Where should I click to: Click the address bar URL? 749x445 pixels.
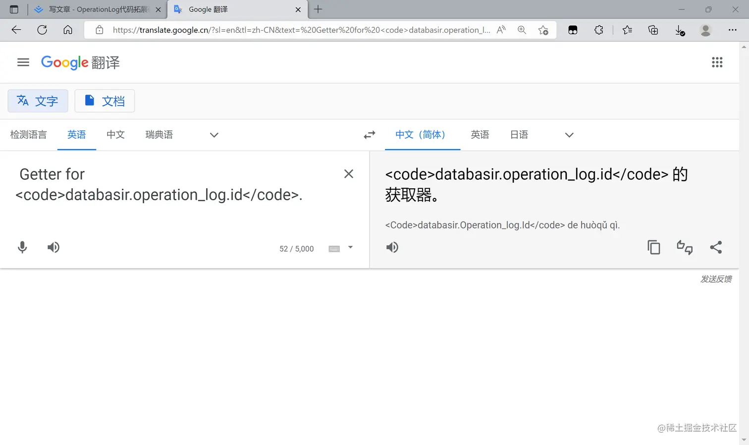[x=301, y=30]
